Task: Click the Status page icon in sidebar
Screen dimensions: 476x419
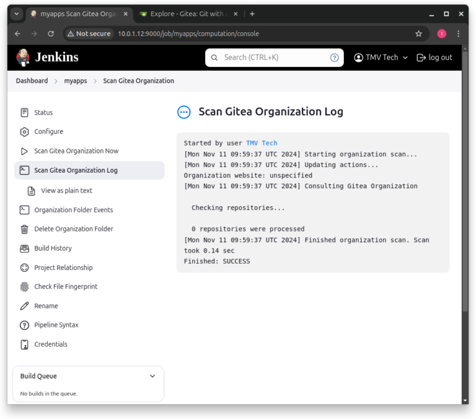Action: (x=24, y=113)
